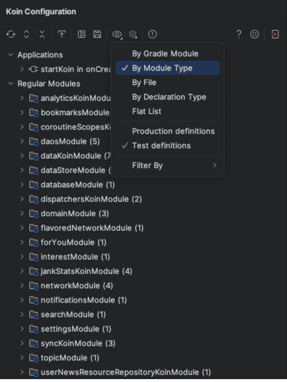The height and width of the screenshot is (382, 287).
Task: Click the settingsModule folder icon
Action: coord(34,329)
